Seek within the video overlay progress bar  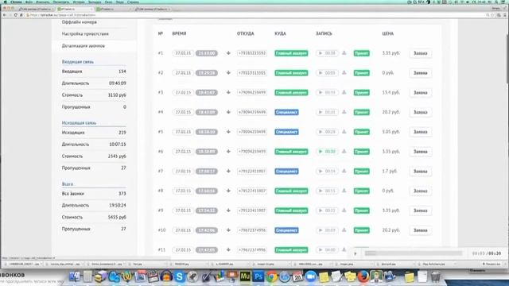click(x=413, y=253)
